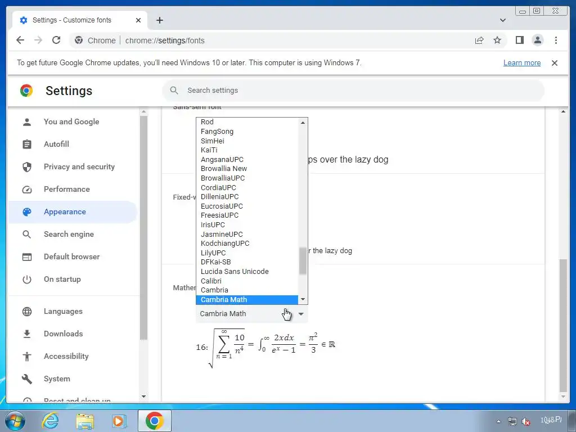Viewport: 576px width, 432px height.
Task: Open Windows Media Player from taskbar
Action: pos(119,421)
